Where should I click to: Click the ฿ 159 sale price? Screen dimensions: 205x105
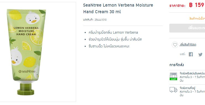[197, 5]
